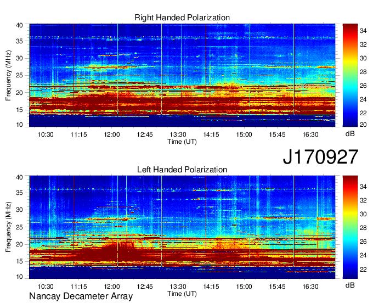
Task: Click the 15 MHz tick of Left Handed plot
Action: (19, 262)
